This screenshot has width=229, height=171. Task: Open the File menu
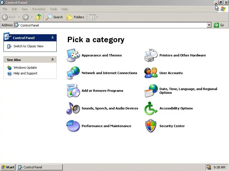(x=5, y=9)
